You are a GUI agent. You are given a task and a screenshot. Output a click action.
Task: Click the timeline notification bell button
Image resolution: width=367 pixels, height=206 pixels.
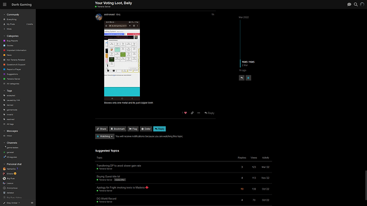pos(248,78)
